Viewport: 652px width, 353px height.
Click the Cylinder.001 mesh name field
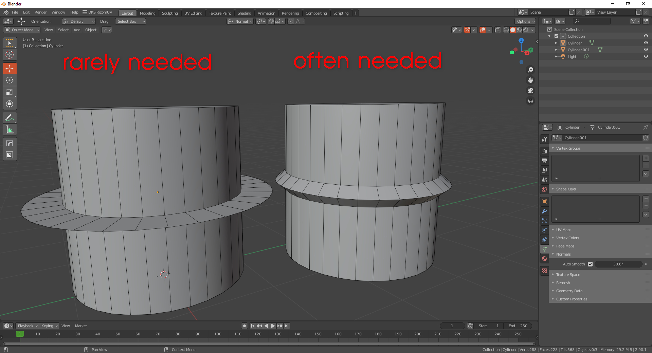pos(602,138)
